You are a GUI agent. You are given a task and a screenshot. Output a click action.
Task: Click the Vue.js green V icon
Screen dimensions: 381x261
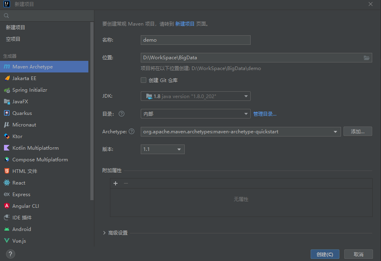[x=7, y=241]
